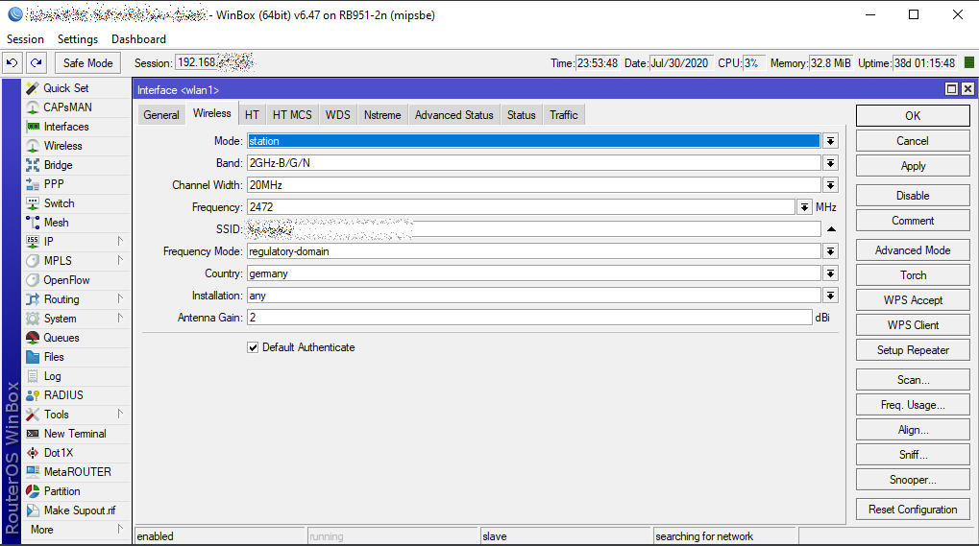
Task: Expand the Tools submenu in sidebar
Action: point(120,415)
